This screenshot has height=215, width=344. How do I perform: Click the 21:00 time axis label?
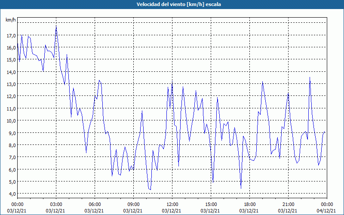pyautogui.click(x=288, y=205)
